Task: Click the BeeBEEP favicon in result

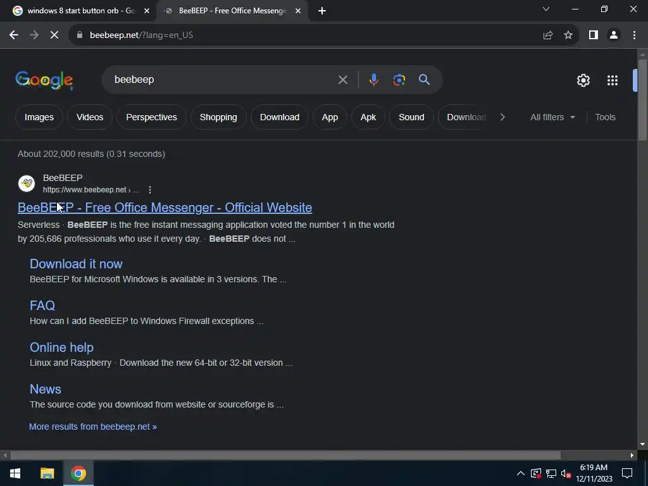Action: click(27, 184)
